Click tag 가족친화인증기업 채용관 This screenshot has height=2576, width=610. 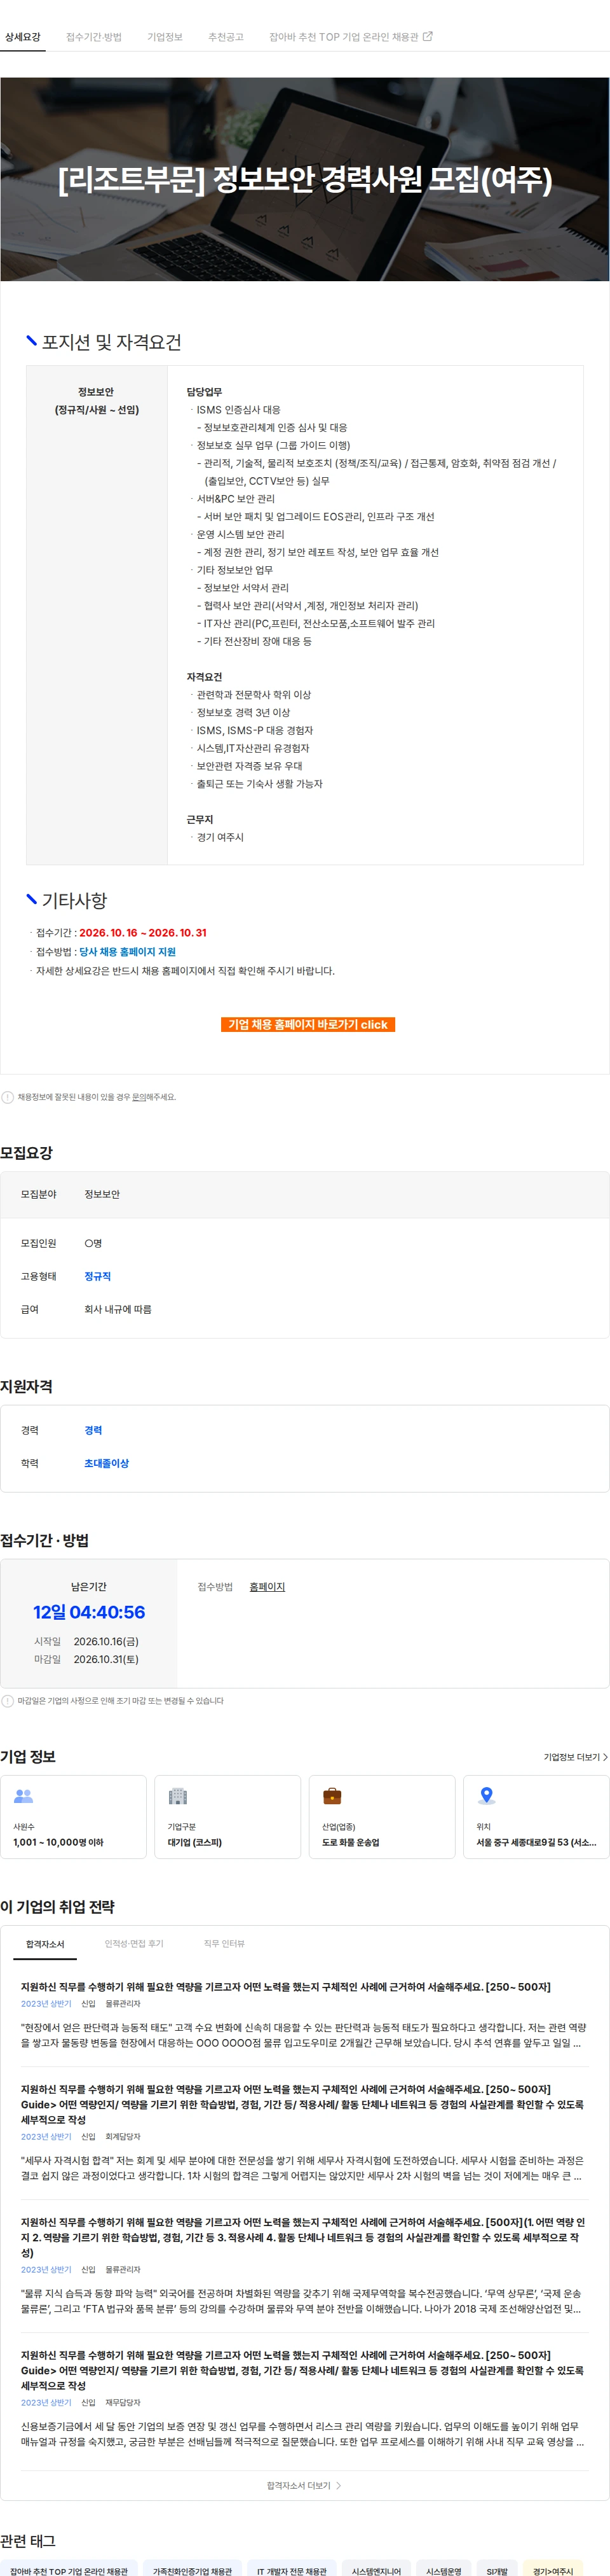pyautogui.click(x=192, y=2569)
